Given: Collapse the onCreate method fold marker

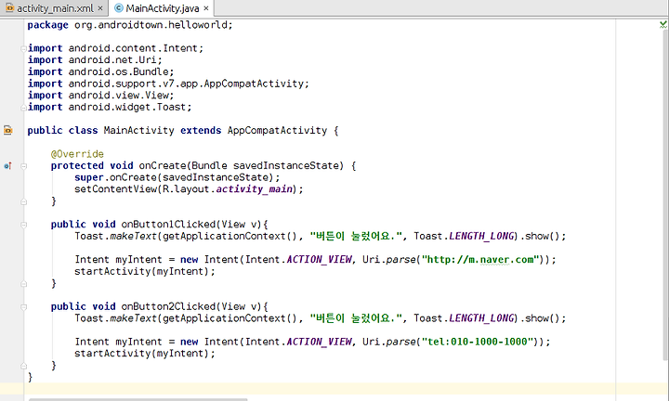Looking at the screenshot, I should [23, 166].
